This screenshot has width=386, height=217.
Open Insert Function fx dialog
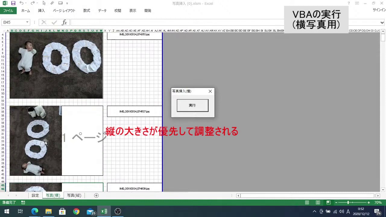[64, 22]
